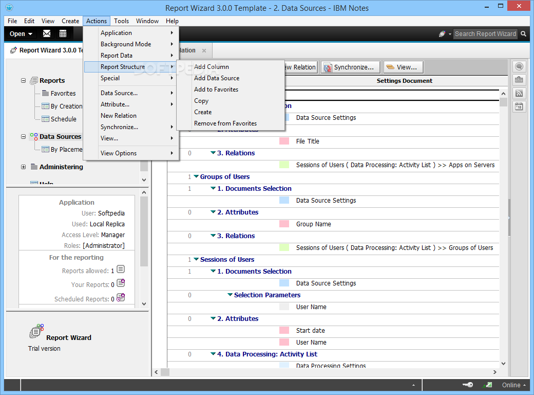Screen dimensions: 534x395
Task: Click the Report Wizard logo icon
Action: click(x=36, y=331)
